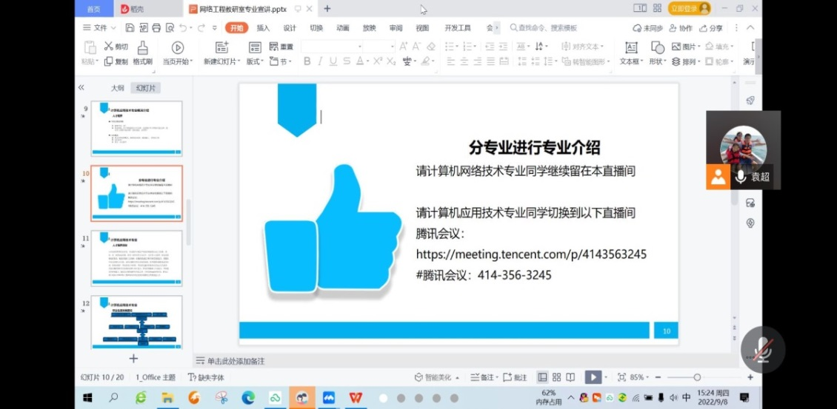Viewport: 837px width, 409px height.
Task: Toggle the notes (备注) pane in status bar
Action: coord(482,377)
